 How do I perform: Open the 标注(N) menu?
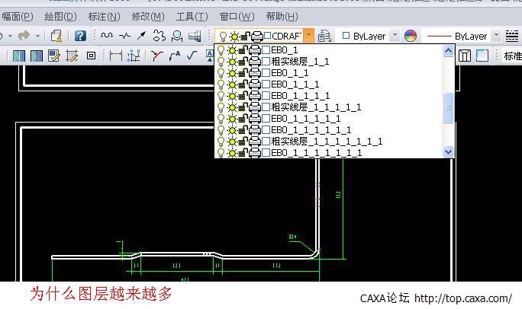105,17
